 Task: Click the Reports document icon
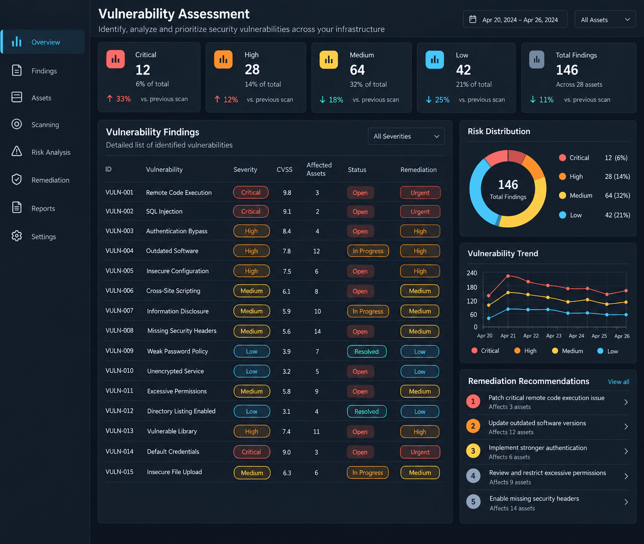tap(17, 208)
